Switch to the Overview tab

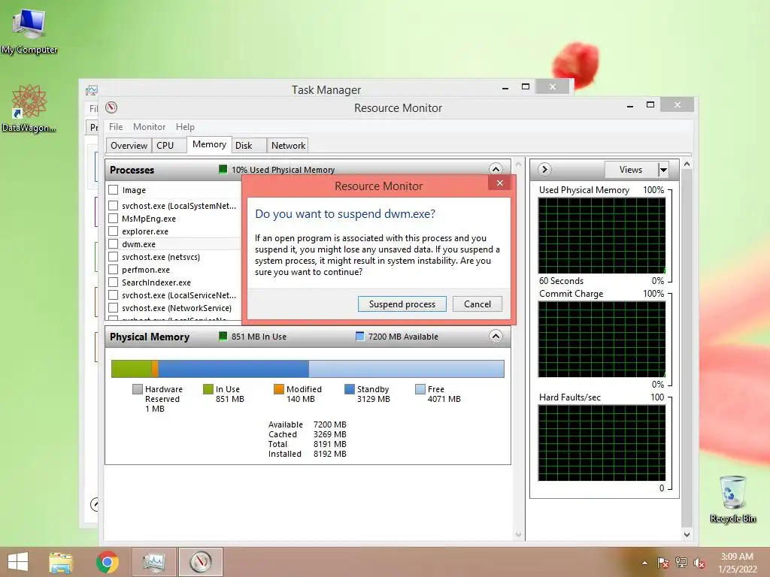coord(129,145)
